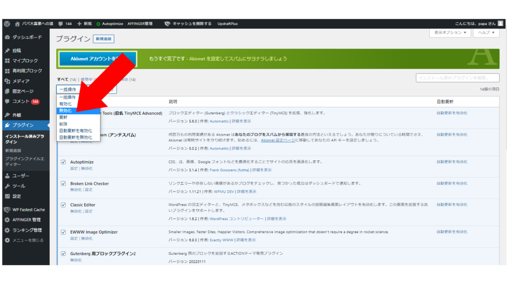Screen dimensions: 510x286
Task: Sort by 説明 column header
Action: (x=173, y=102)
